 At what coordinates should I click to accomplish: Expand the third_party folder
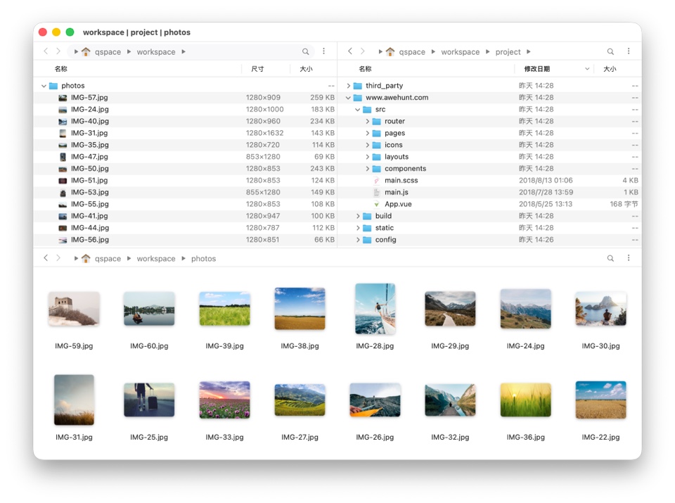[x=349, y=86]
